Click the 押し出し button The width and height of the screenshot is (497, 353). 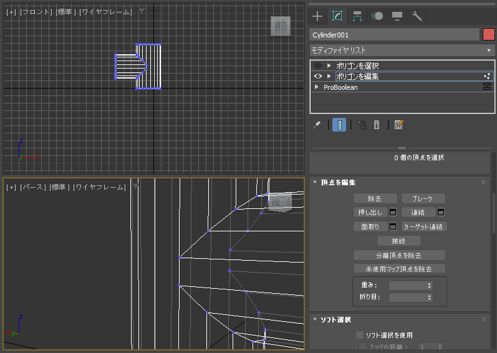[x=370, y=212]
